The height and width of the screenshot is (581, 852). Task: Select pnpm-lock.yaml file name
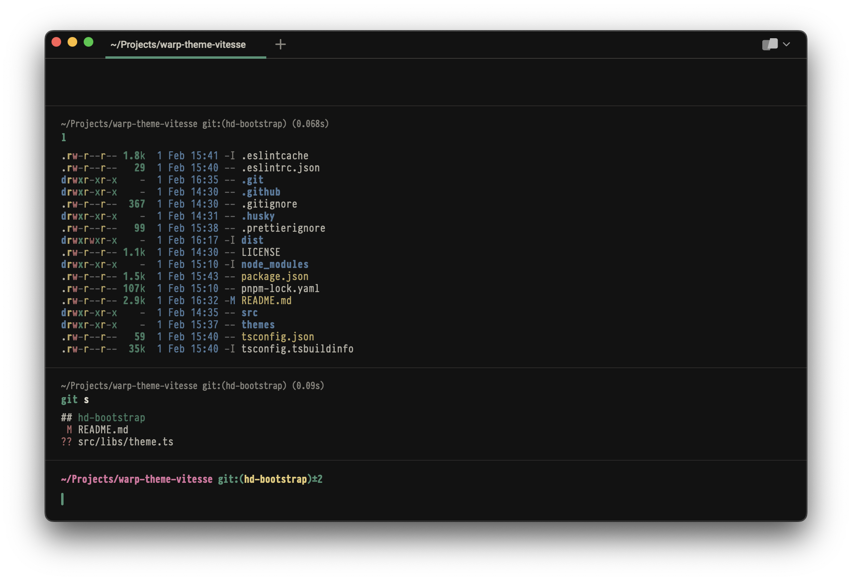click(281, 288)
